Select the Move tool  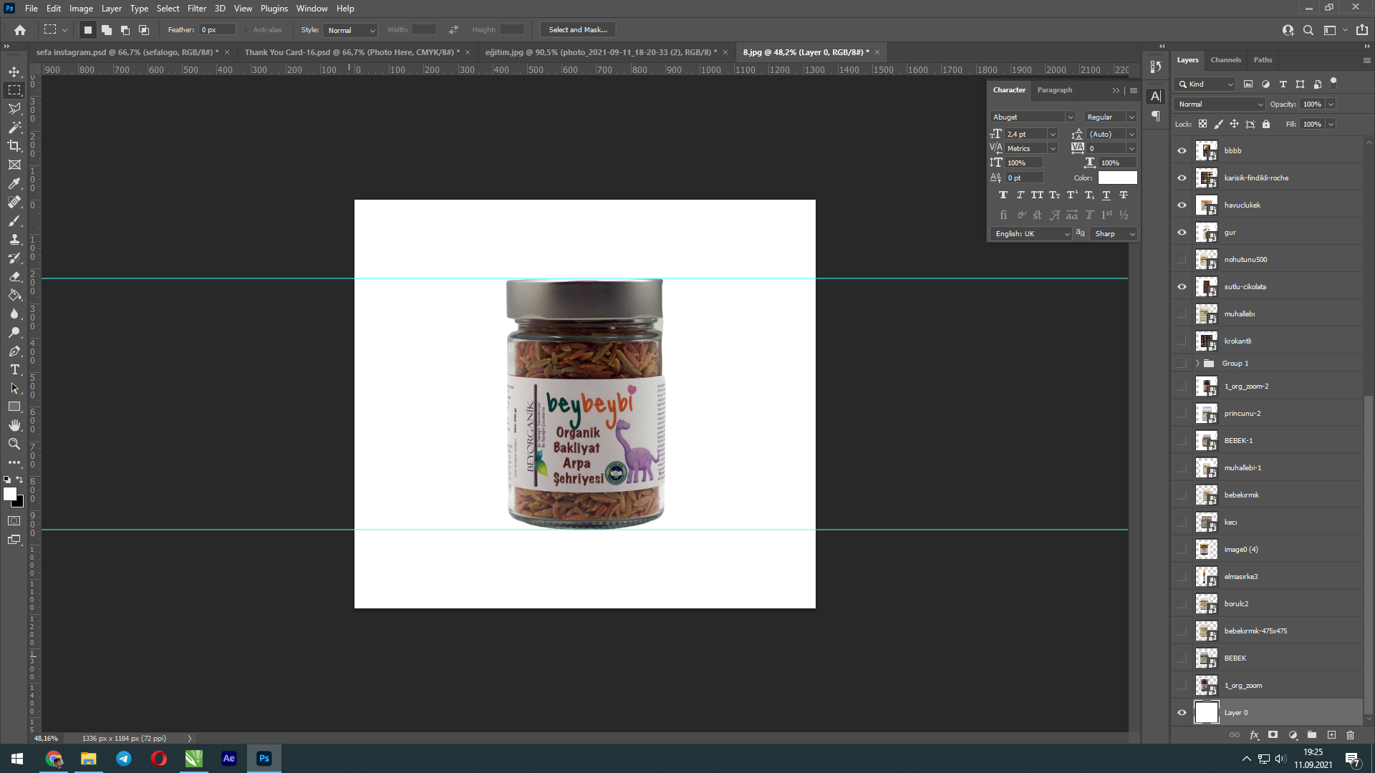click(x=14, y=72)
